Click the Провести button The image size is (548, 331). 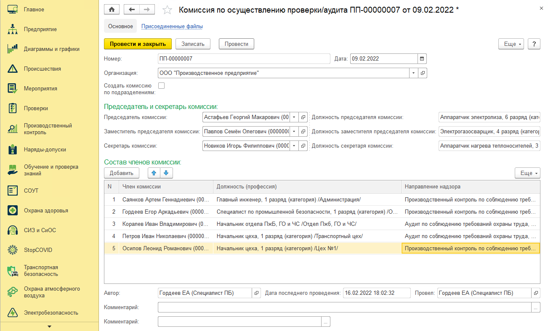pyautogui.click(x=237, y=44)
